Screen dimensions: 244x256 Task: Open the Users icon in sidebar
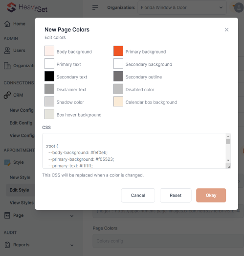tap(7, 51)
